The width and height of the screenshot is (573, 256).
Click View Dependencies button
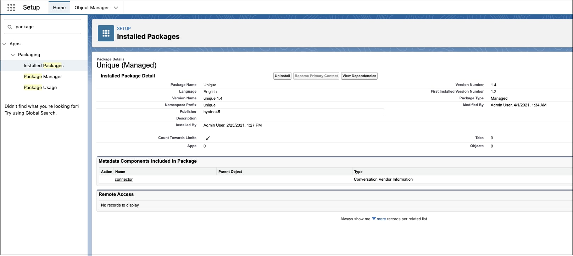(359, 76)
